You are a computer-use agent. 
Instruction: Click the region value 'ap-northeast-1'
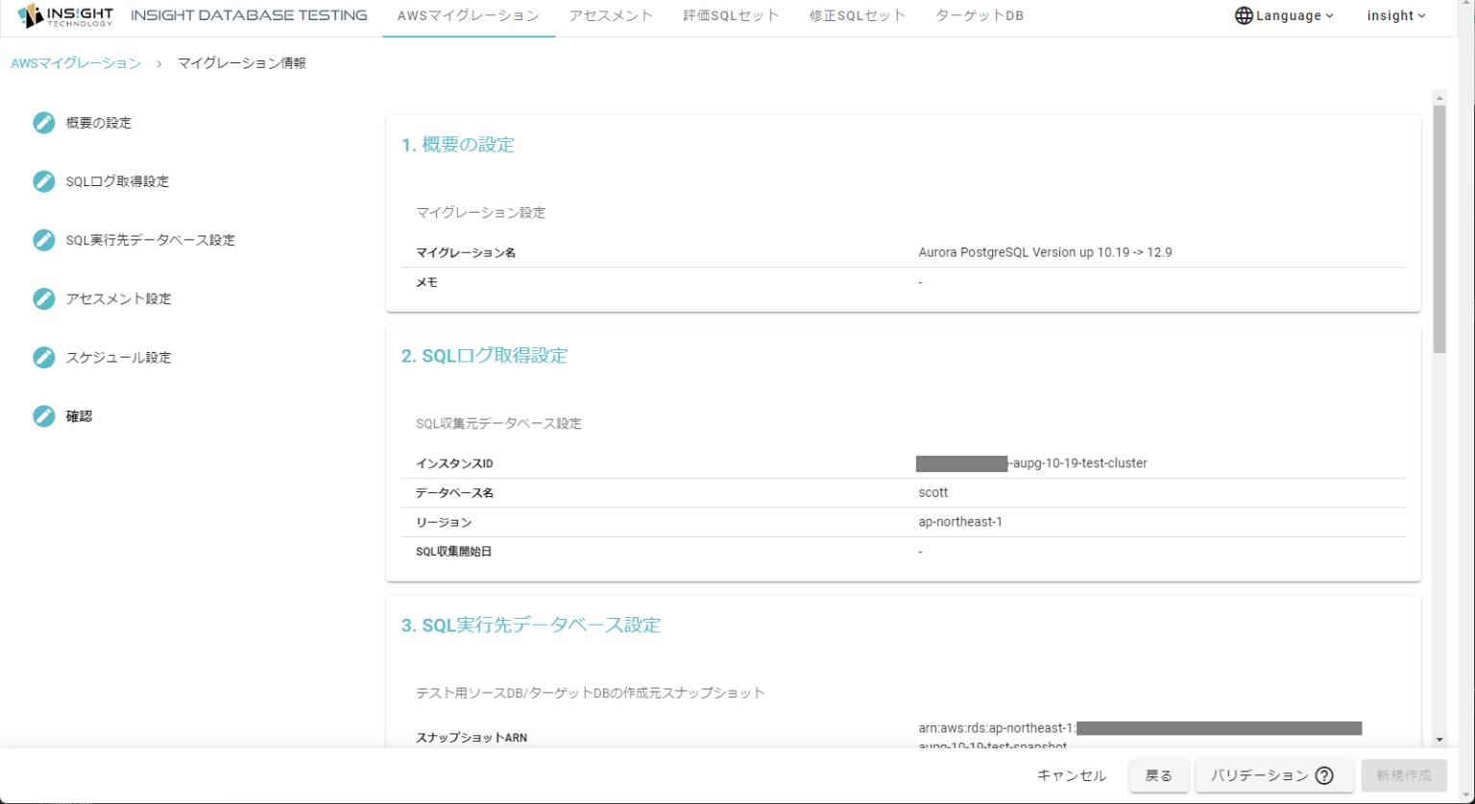[960, 522]
